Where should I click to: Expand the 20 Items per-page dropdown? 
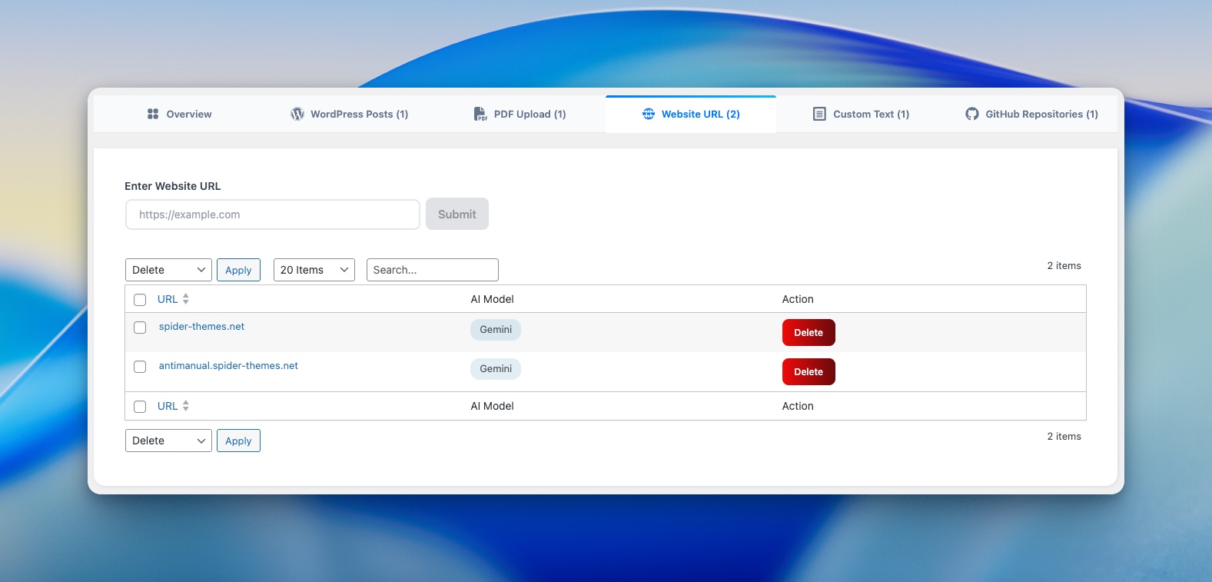pos(314,270)
